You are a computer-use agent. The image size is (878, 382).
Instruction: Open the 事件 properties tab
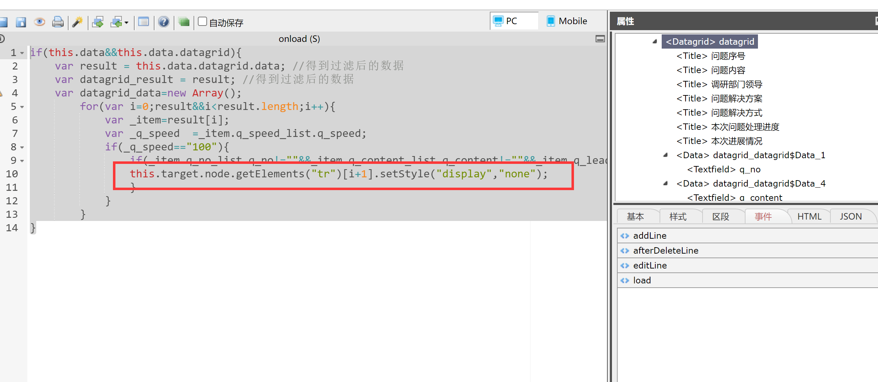tap(763, 216)
